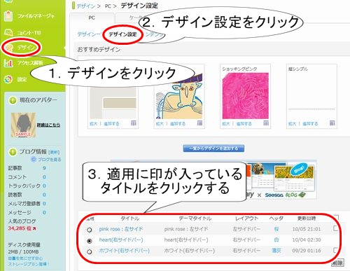The height and width of the screenshot is (271, 350).
Task: Click 追加する under 超シンプル design
Action: click(310, 124)
